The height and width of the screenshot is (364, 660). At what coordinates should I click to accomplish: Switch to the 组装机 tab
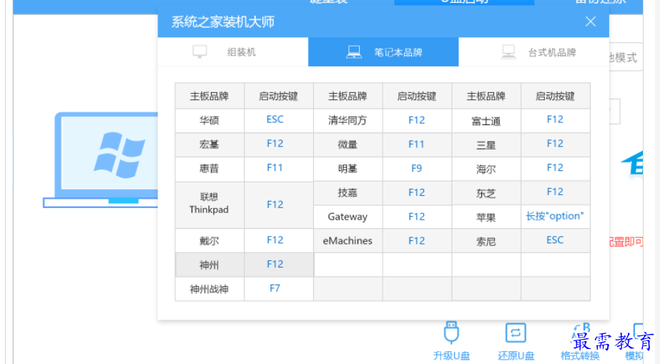coord(233,51)
